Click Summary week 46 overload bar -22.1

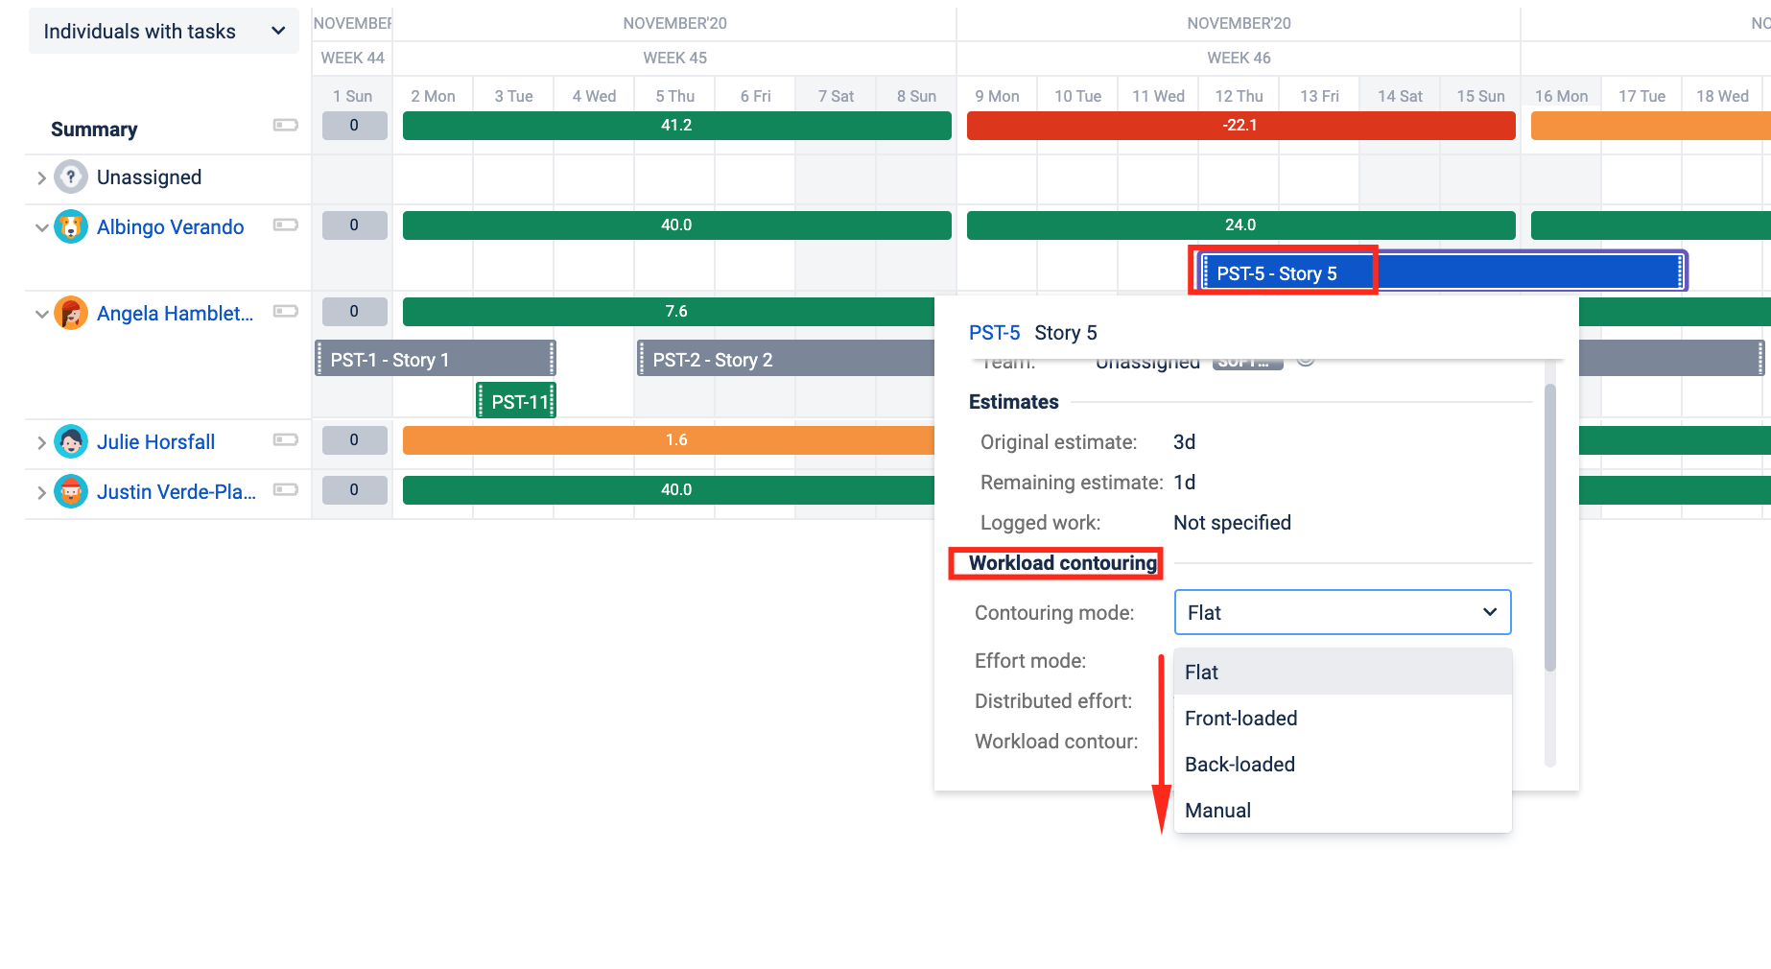click(1240, 126)
